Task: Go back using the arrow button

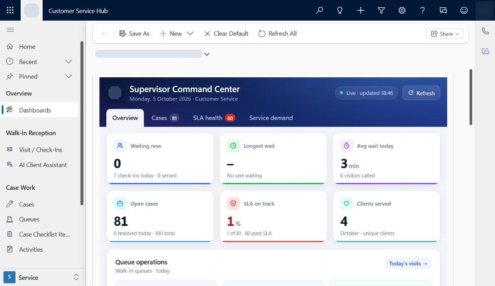Action: (105, 33)
